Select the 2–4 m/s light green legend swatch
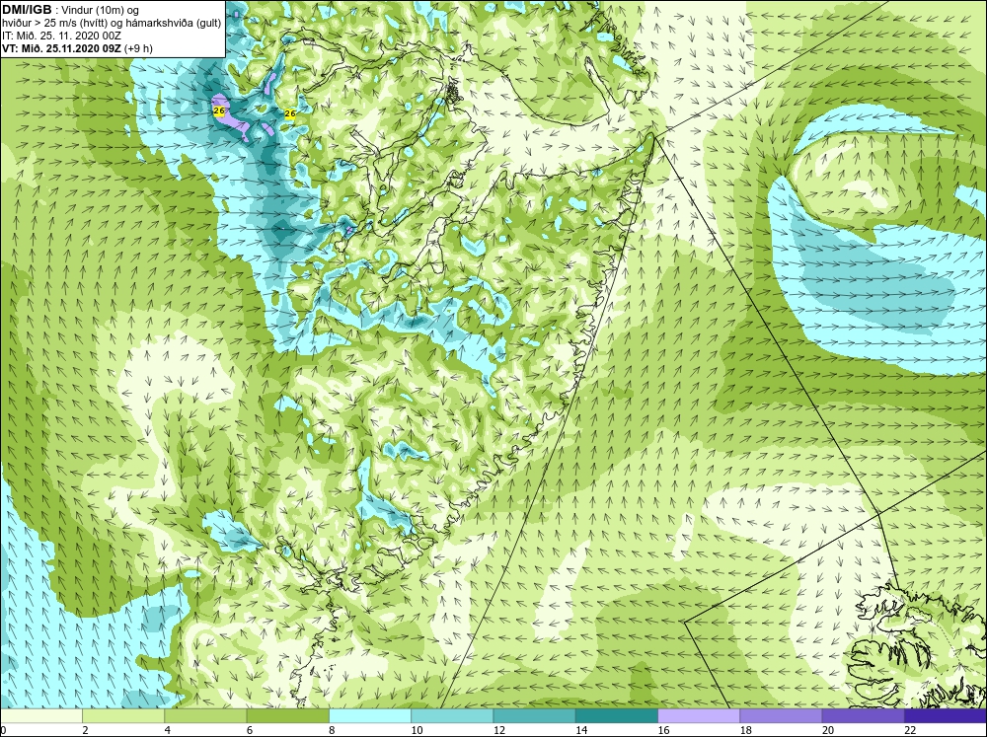The height and width of the screenshot is (737, 987). 123,716
